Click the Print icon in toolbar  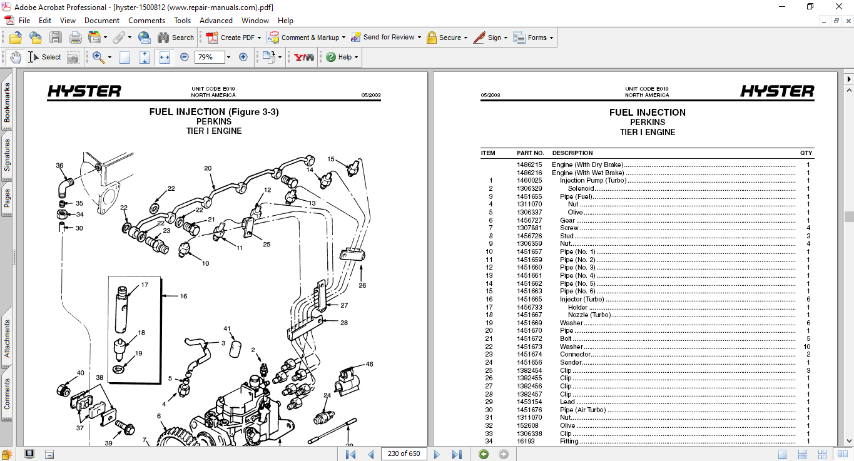point(76,38)
